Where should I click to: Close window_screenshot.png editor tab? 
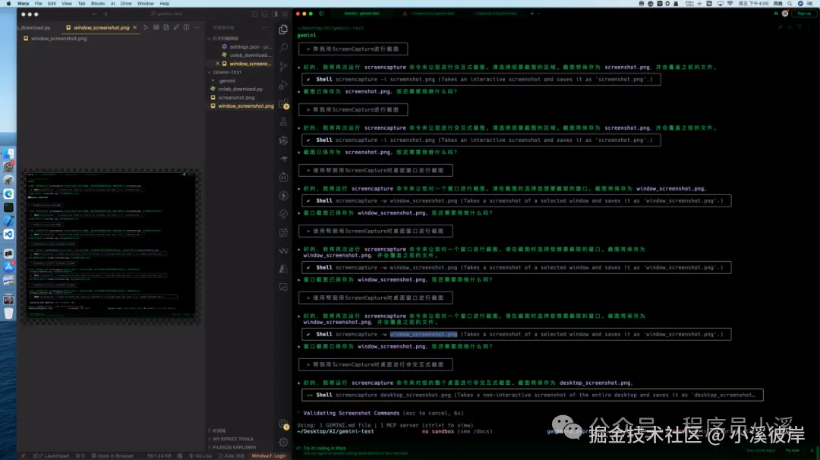click(x=135, y=27)
